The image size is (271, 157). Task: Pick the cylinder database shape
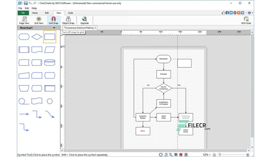coord(50,63)
